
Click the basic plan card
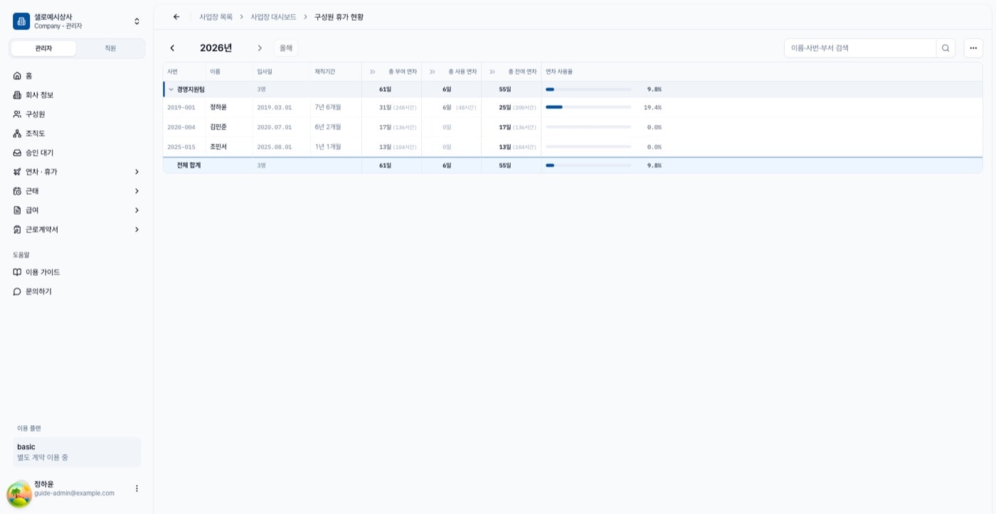(x=77, y=452)
